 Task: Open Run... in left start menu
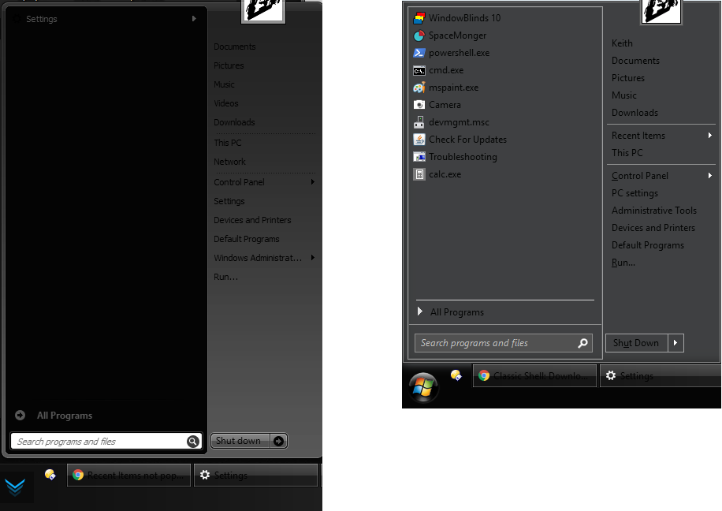[225, 277]
